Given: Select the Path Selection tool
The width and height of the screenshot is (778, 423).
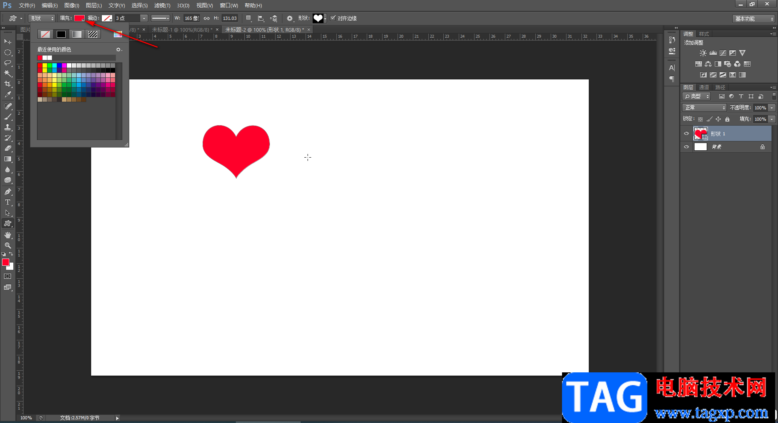Looking at the screenshot, I should pos(8,213).
